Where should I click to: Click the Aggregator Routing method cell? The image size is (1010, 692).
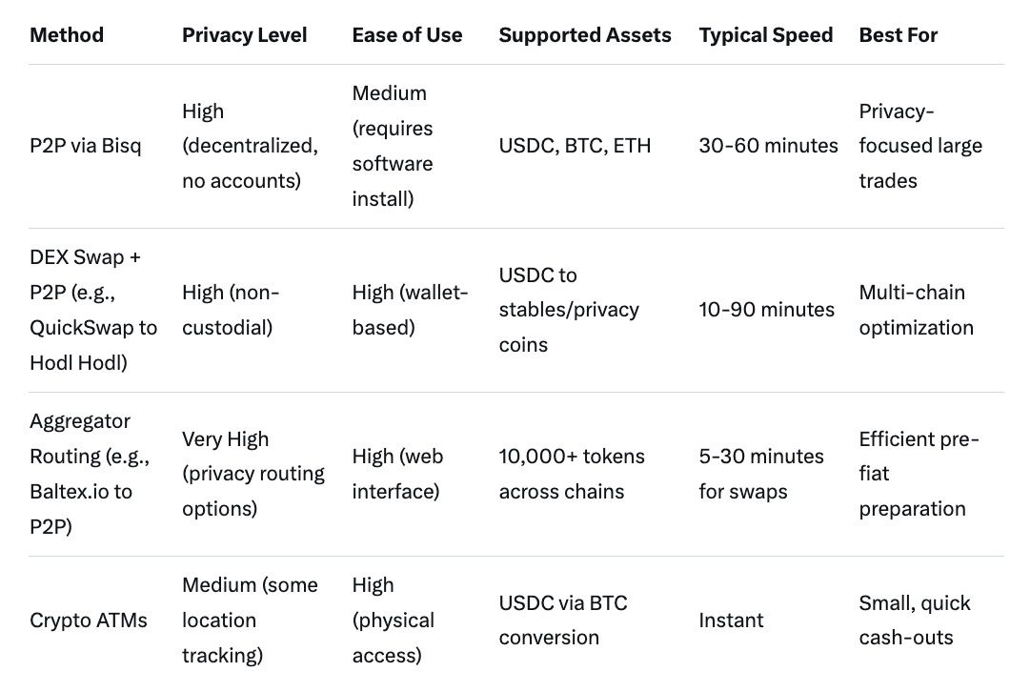(90, 474)
